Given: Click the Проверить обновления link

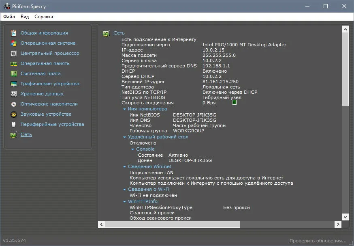Looking at the screenshot, I should point(318,241).
